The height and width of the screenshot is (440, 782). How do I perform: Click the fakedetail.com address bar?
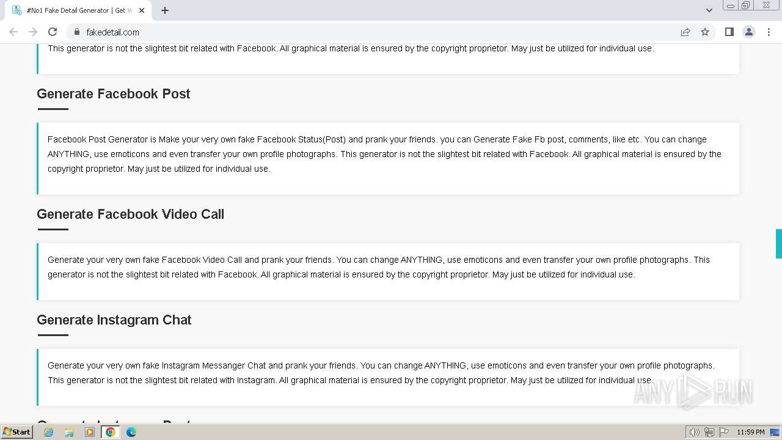367,32
